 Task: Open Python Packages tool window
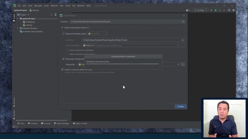click(x=62, y=124)
